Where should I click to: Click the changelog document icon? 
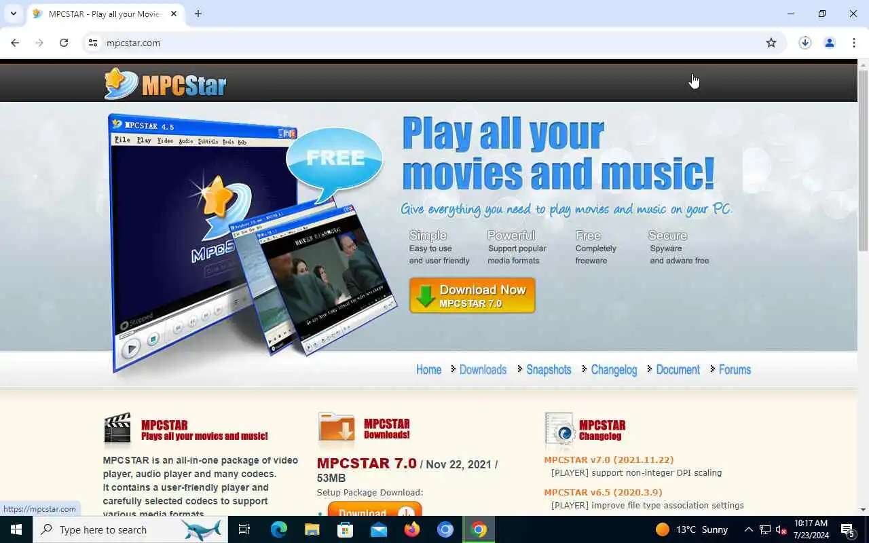pos(559,429)
